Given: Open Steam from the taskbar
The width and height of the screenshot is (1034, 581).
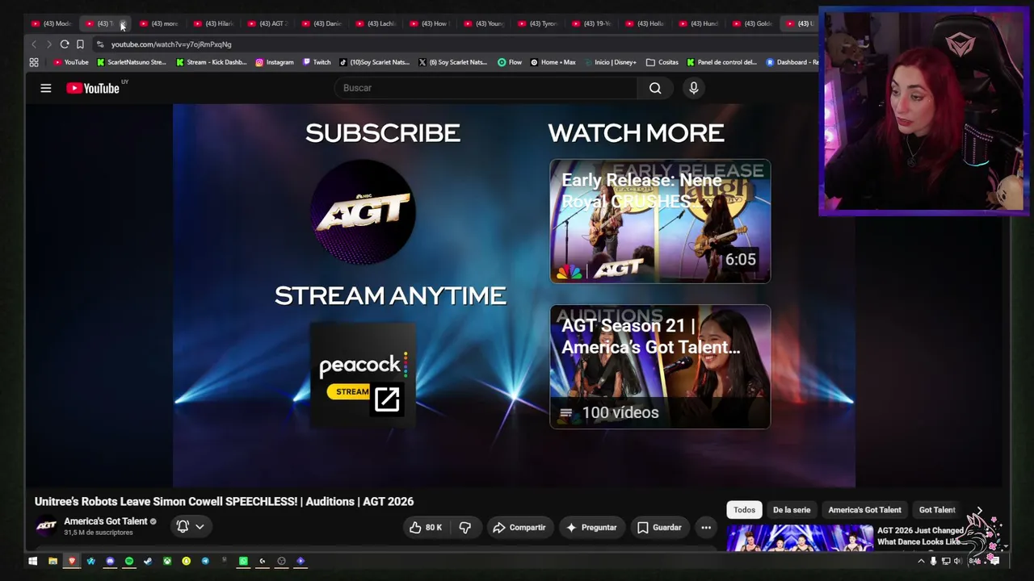Looking at the screenshot, I should [x=148, y=561].
